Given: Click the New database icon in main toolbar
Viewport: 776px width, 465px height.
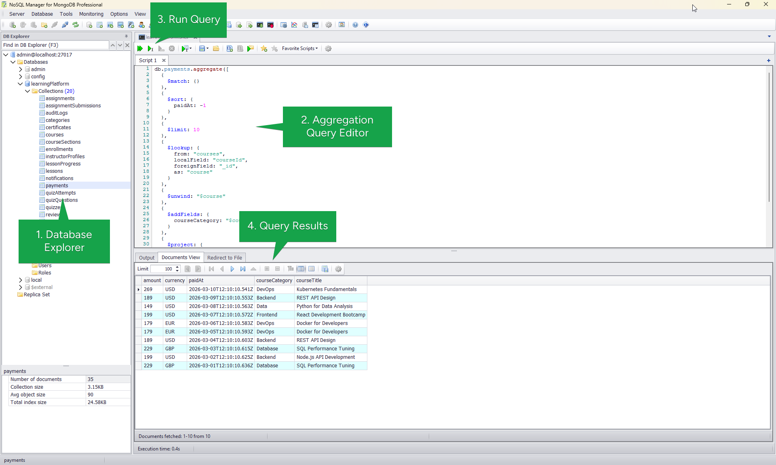Looking at the screenshot, I should 89,25.
